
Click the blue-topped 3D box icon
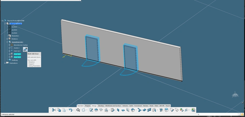click(166, 110)
